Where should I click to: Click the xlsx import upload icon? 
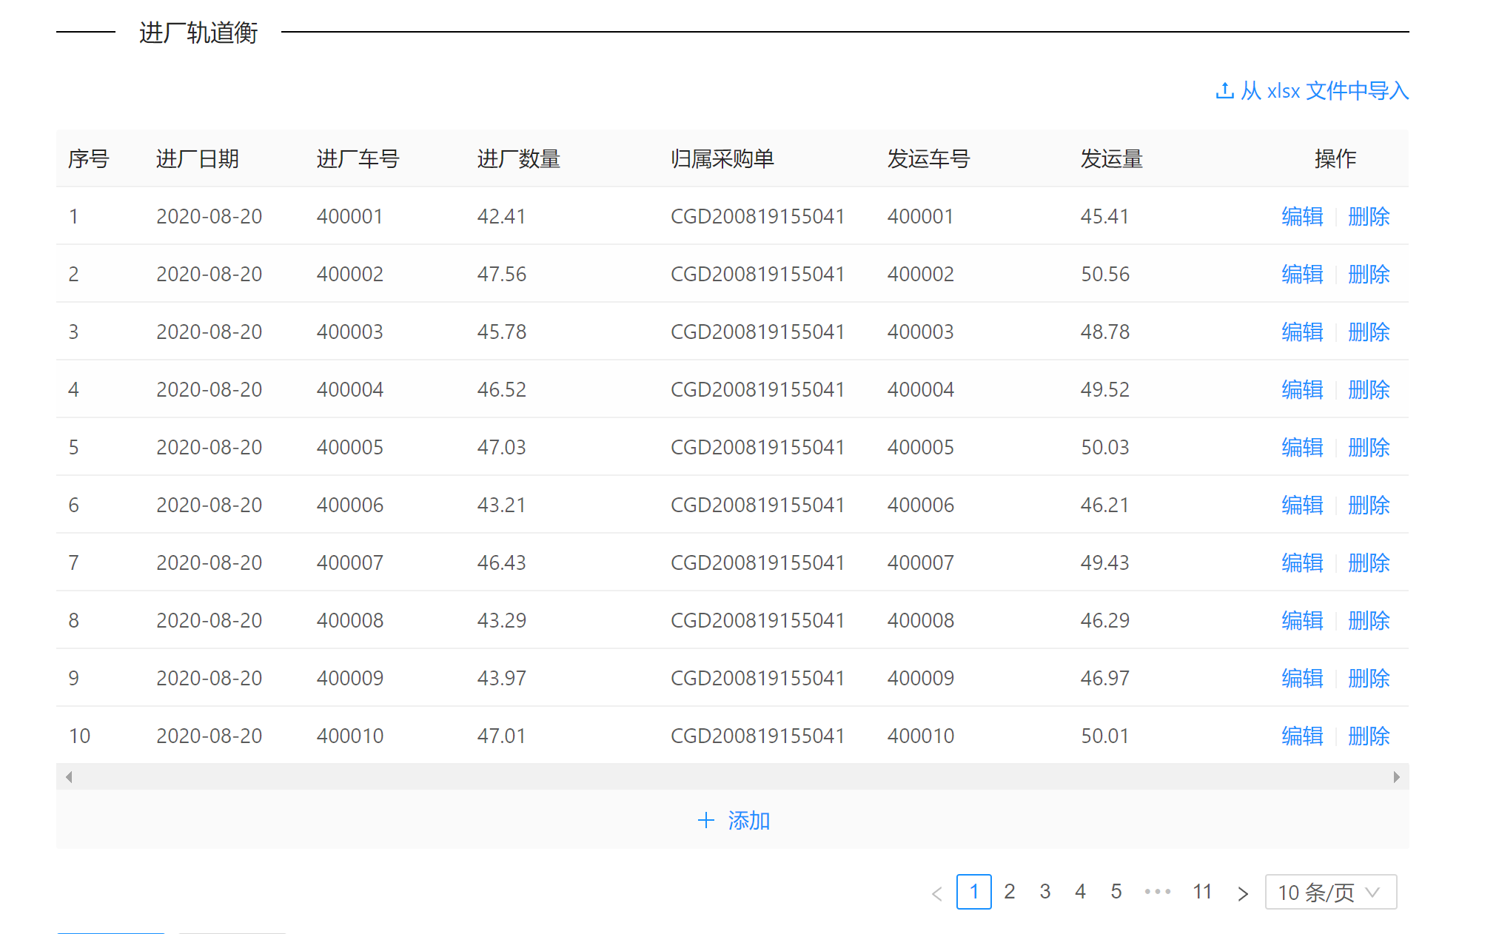tap(1224, 90)
